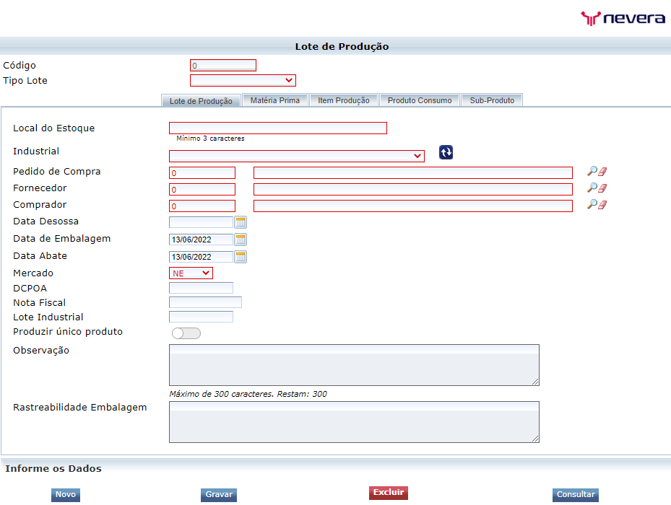Screen dimensions: 671x505
Task: Open the Data de Embalagem calendar
Action: pyautogui.click(x=241, y=240)
